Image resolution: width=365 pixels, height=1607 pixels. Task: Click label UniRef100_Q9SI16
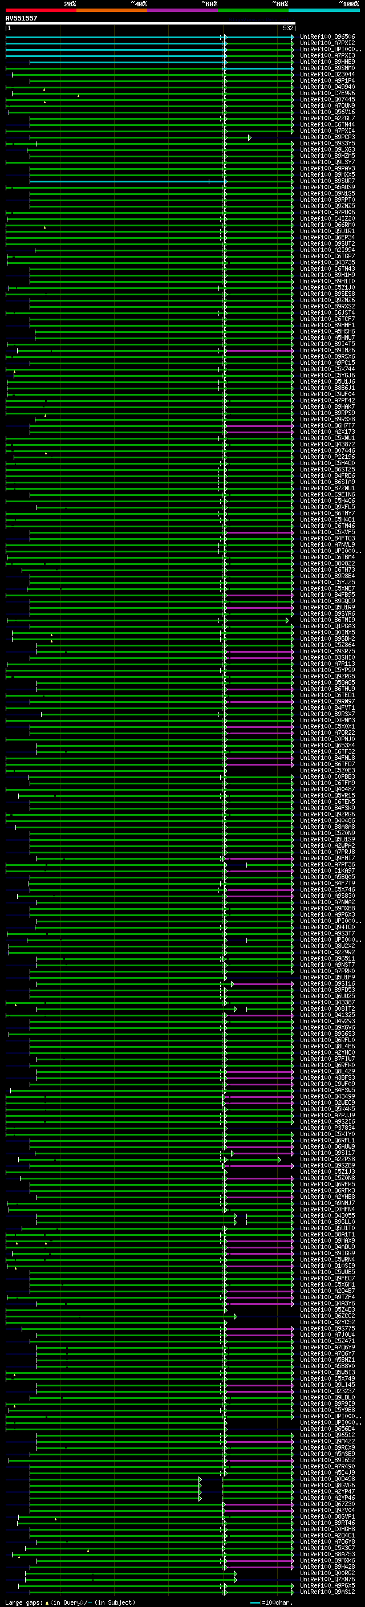327,984
